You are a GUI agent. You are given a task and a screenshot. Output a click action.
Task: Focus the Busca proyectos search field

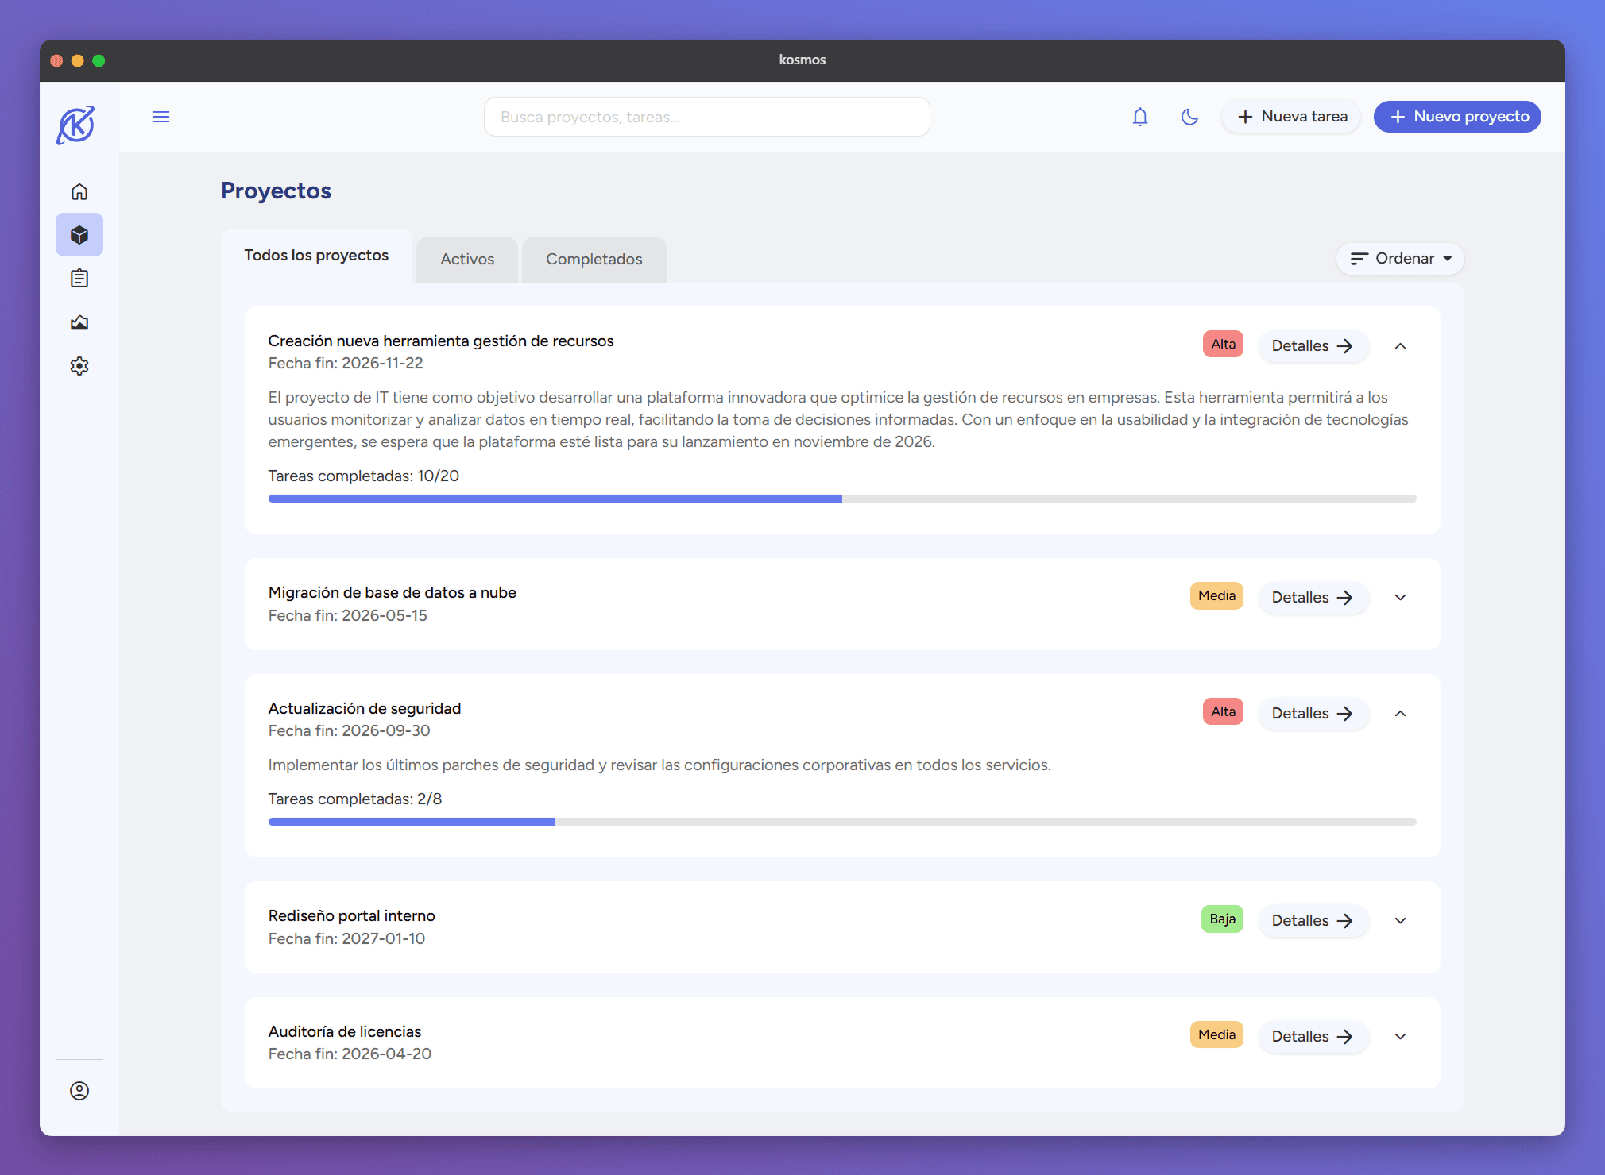pyautogui.click(x=706, y=117)
